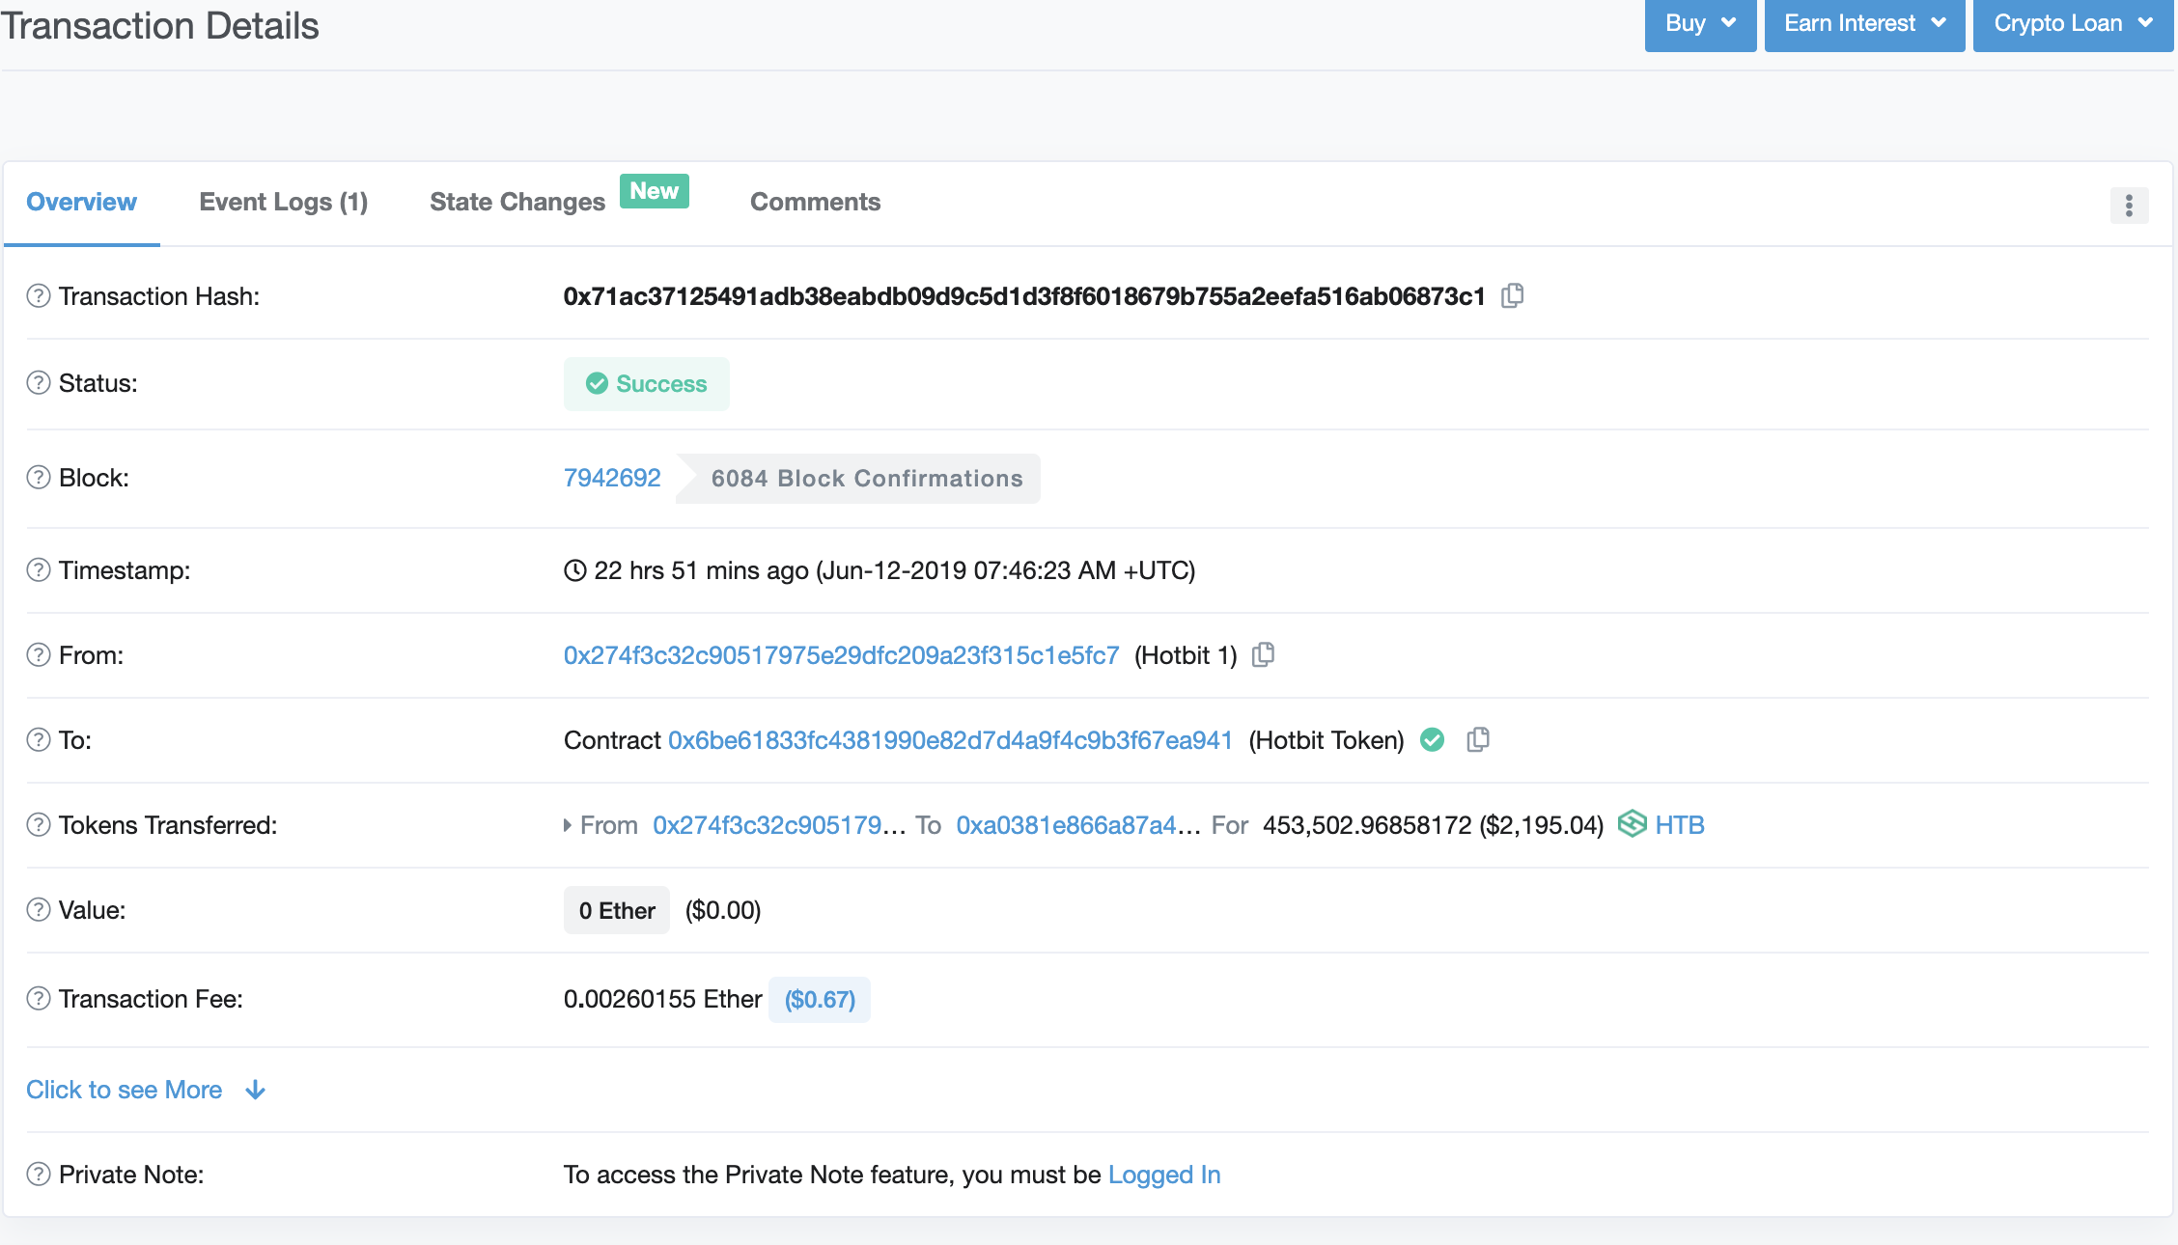The height and width of the screenshot is (1245, 2178).
Task: Click the 0 Ether value badge
Action: click(617, 910)
